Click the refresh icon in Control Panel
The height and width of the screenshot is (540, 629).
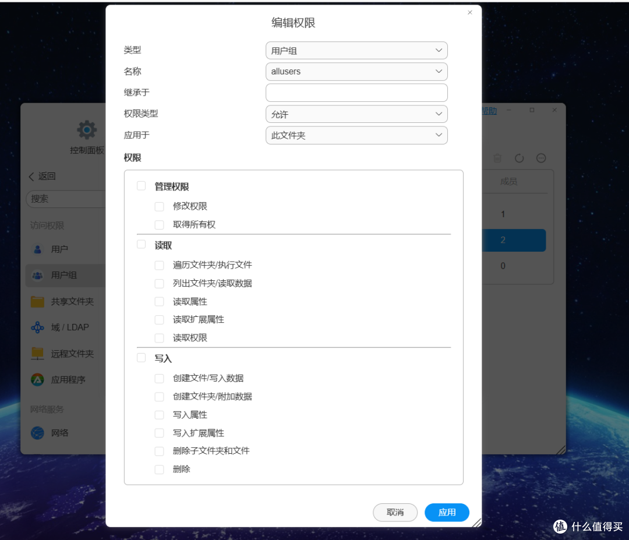519,158
